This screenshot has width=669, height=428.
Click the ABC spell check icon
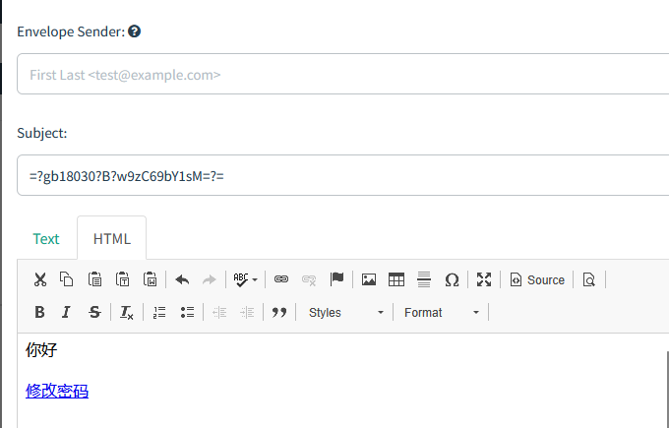(241, 280)
